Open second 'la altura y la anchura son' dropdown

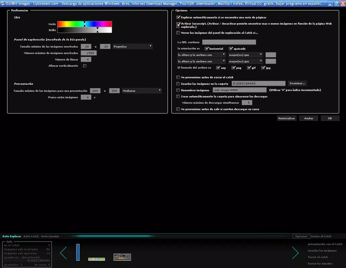pyautogui.click(x=201, y=61)
